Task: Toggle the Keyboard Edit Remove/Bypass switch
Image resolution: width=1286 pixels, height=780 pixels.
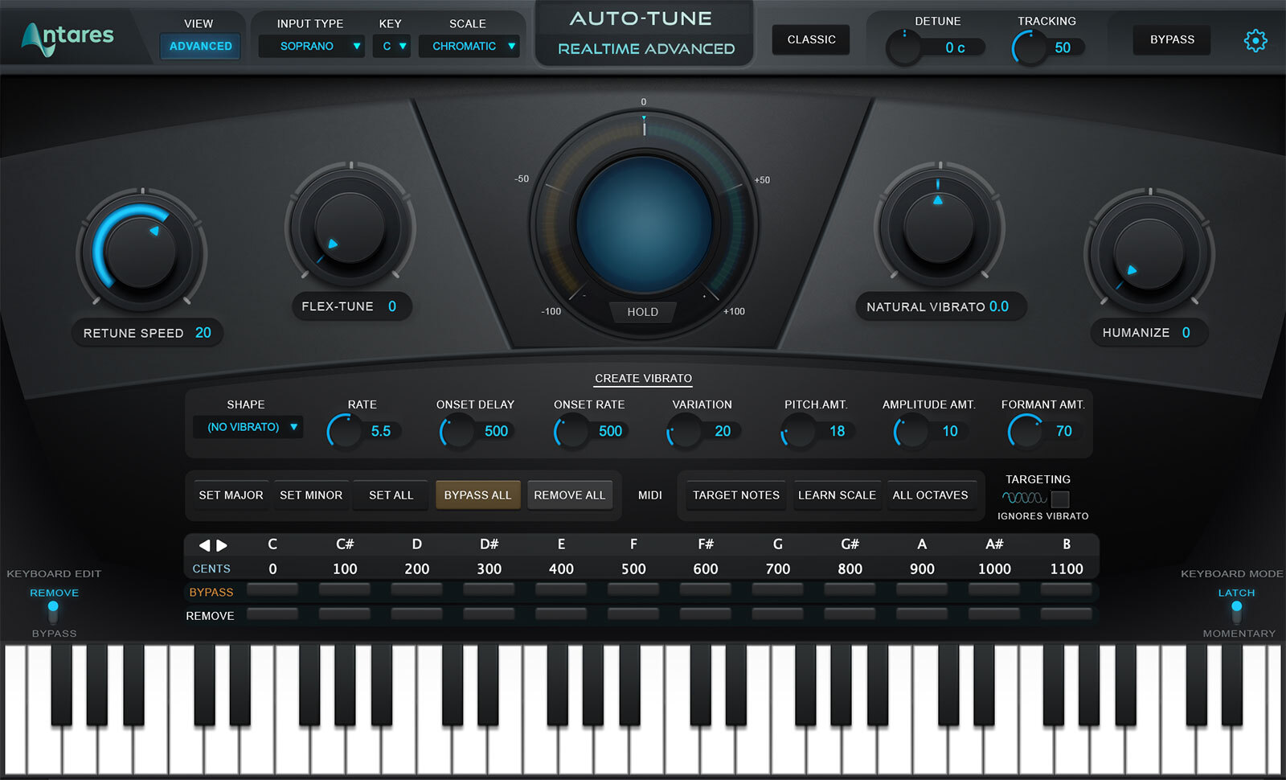Action: 53,612
